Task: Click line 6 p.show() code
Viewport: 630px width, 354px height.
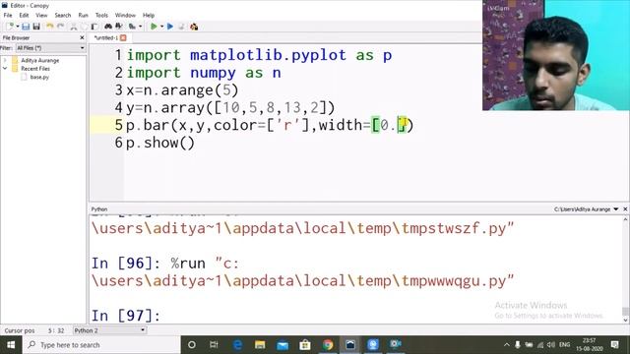Action: point(160,143)
